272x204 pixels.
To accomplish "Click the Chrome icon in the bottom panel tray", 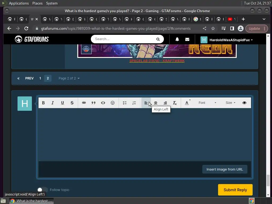I will (x=252, y=201).
